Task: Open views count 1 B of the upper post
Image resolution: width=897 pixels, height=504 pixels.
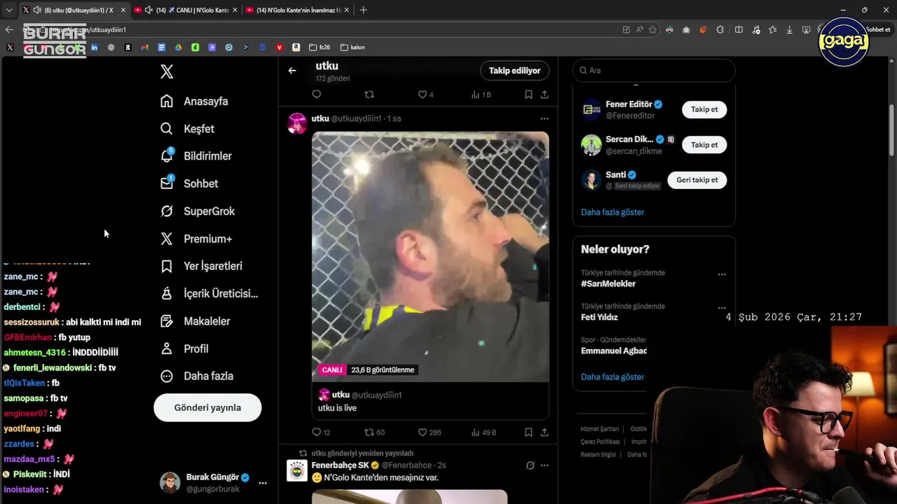Action: (481, 94)
